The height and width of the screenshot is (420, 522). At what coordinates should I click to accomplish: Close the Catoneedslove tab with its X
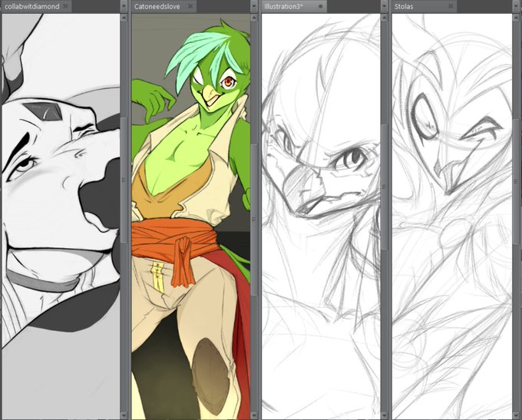click(x=190, y=6)
